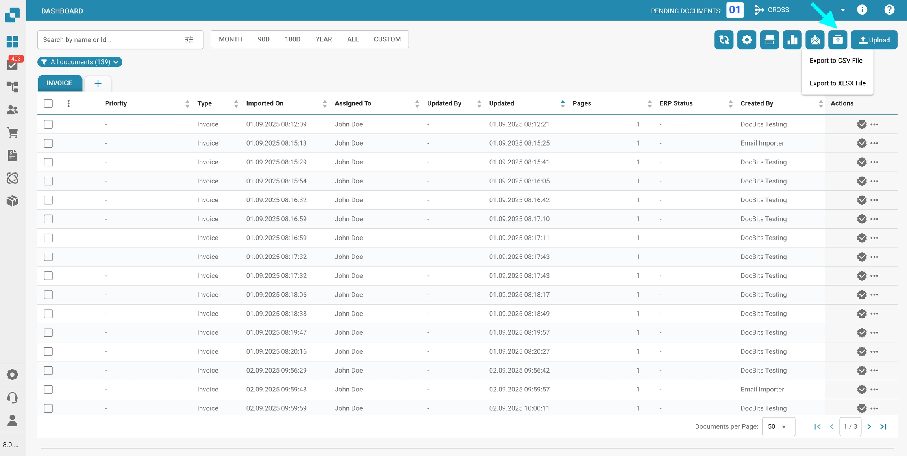Click the bar chart statistics button
Viewport: 907px width, 456px height.
click(x=792, y=40)
